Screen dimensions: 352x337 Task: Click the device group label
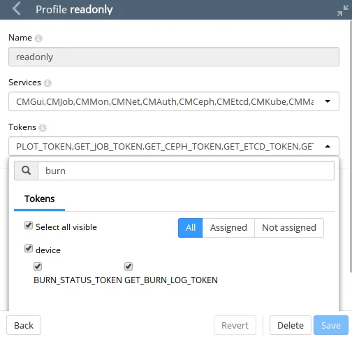[48, 250]
